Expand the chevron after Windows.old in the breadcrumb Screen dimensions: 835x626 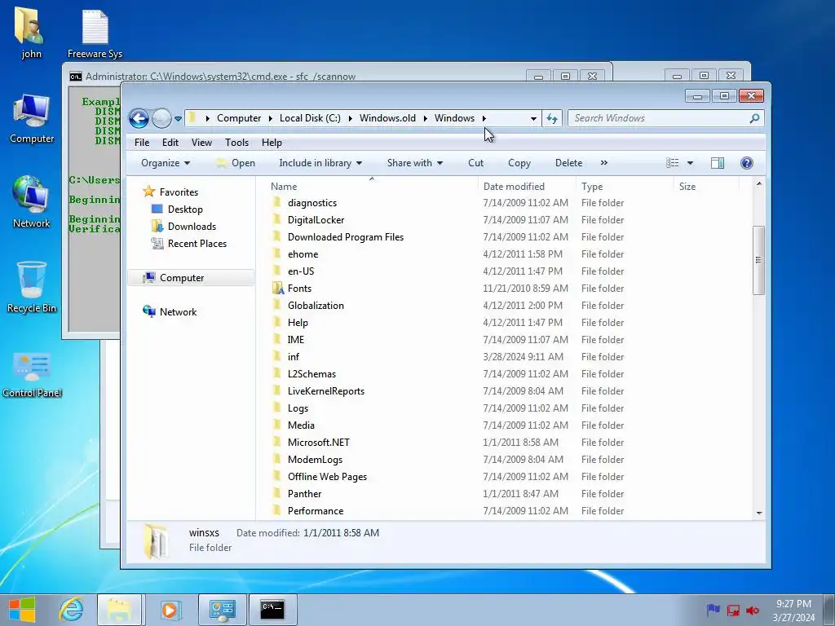pos(426,118)
